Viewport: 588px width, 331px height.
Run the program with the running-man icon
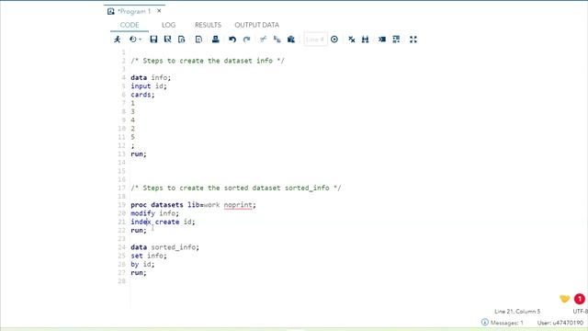pyautogui.click(x=118, y=40)
